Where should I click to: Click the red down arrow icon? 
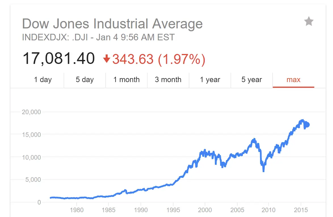point(106,59)
